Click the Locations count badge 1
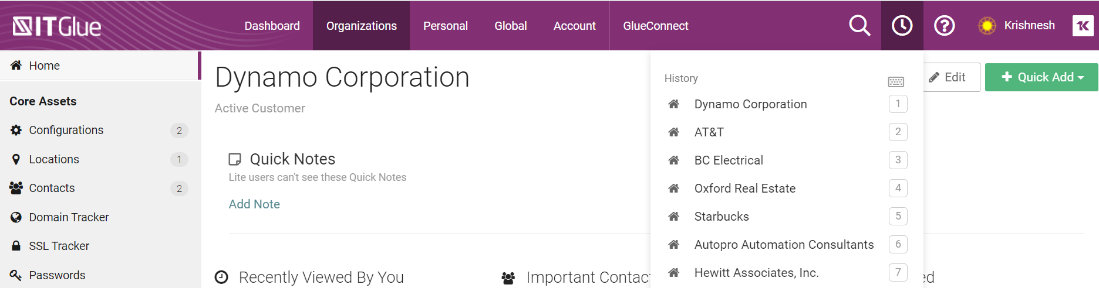Viewport: 1099px width, 288px height. [x=179, y=159]
